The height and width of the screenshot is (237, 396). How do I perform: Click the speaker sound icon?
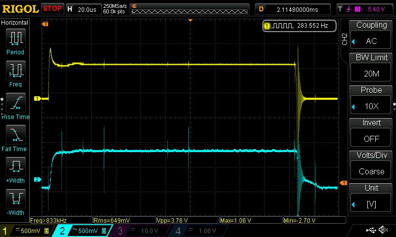coord(384,230)
